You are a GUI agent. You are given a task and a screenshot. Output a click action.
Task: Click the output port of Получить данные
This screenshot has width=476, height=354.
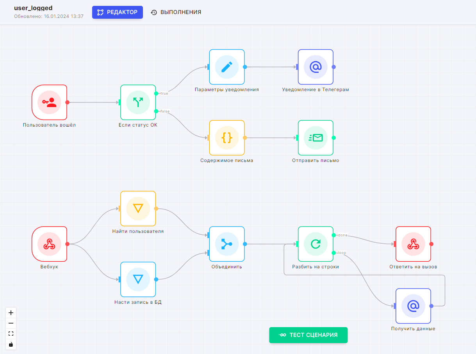coord(431,306)
